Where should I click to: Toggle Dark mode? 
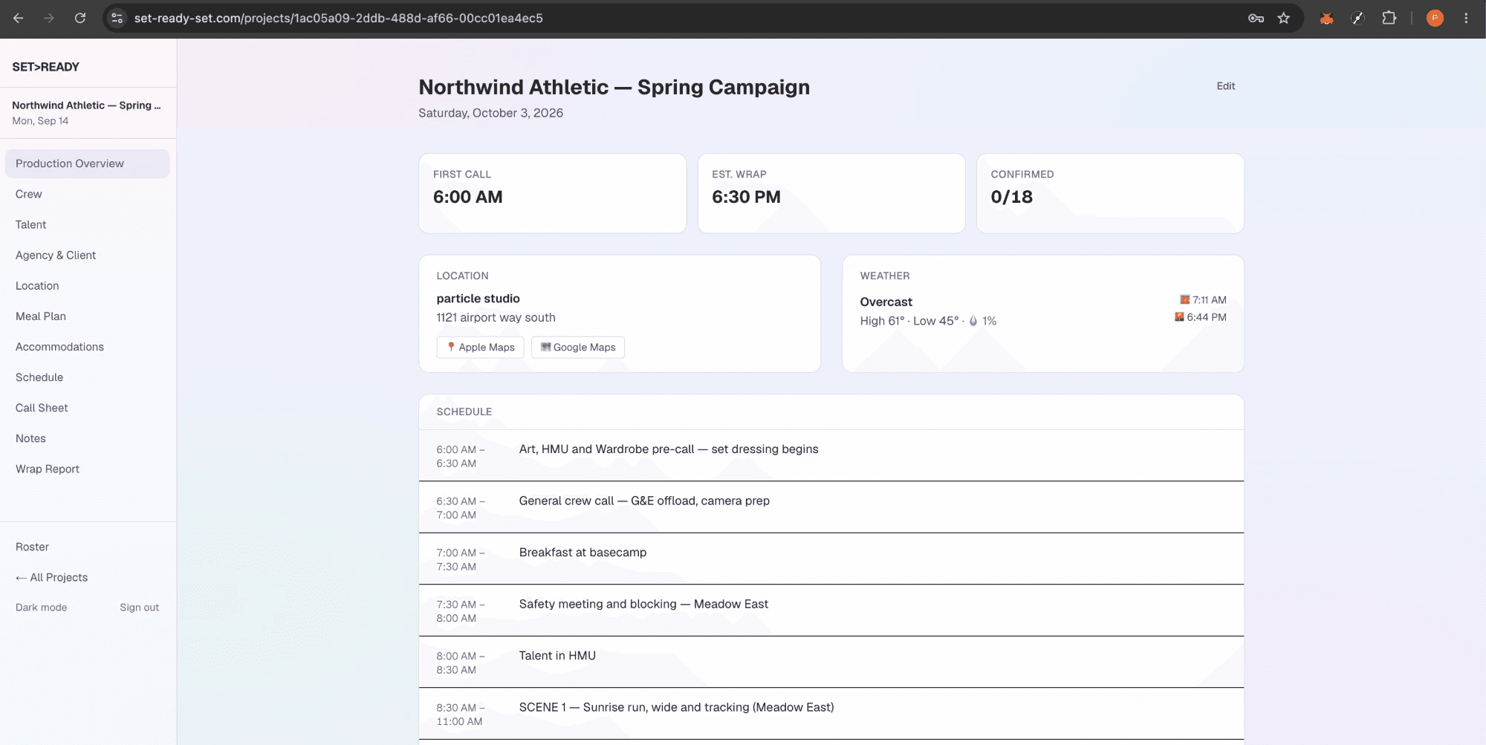[x=42, y=608]
